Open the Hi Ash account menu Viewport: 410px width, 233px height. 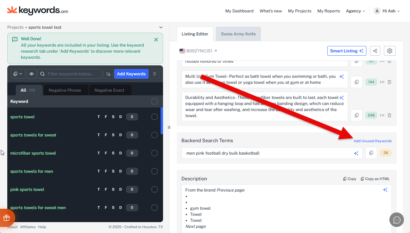point(387,11)
